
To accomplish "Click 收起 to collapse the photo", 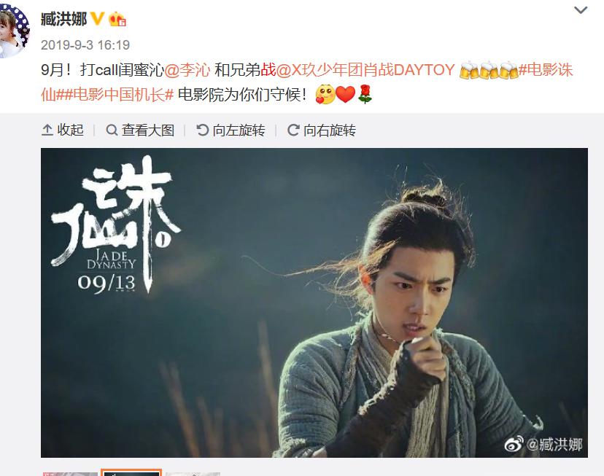I will (x=70, y=130).
